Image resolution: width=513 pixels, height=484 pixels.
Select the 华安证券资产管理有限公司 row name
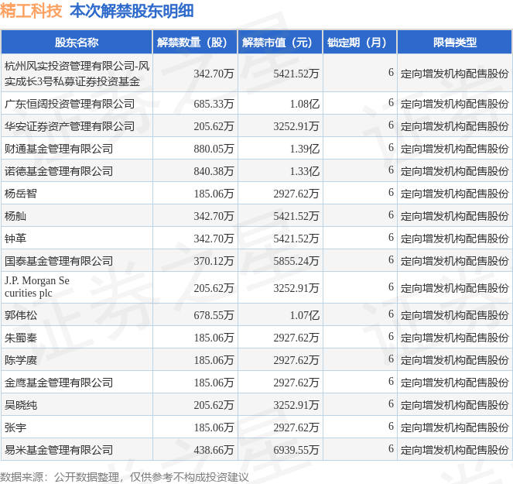point(70,126)
